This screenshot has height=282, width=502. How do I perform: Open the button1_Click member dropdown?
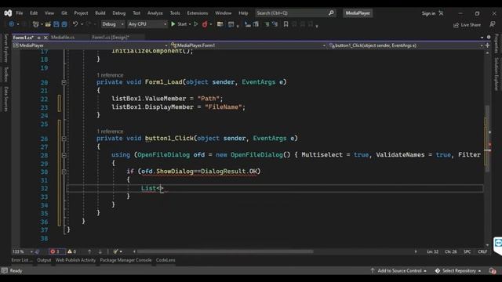click(406, 45)
